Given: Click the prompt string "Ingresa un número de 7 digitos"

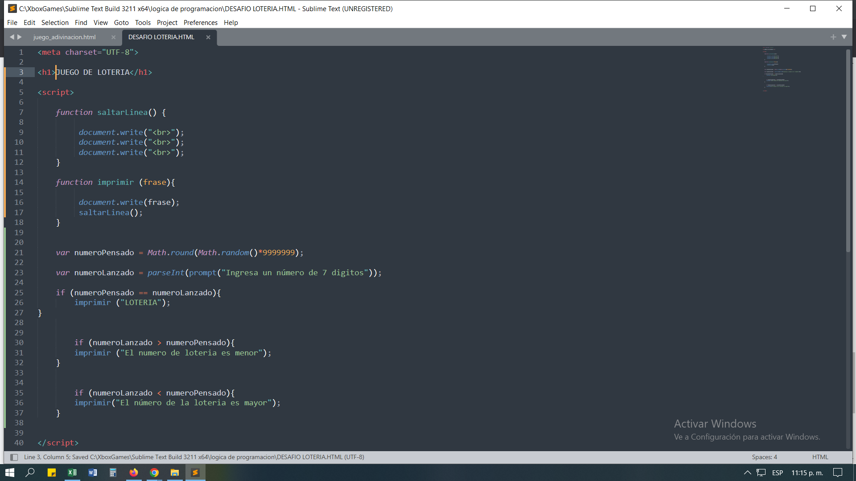Looking at the screenshot, I should (x=295, y=273).
